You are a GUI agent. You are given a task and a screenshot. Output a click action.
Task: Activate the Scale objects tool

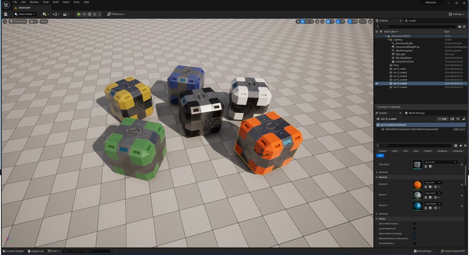[311, 21]
